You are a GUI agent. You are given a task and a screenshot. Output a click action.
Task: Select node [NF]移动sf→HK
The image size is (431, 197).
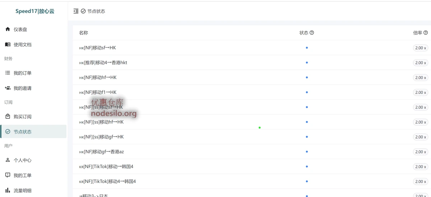pyautogui.click(x=97, y=48)
